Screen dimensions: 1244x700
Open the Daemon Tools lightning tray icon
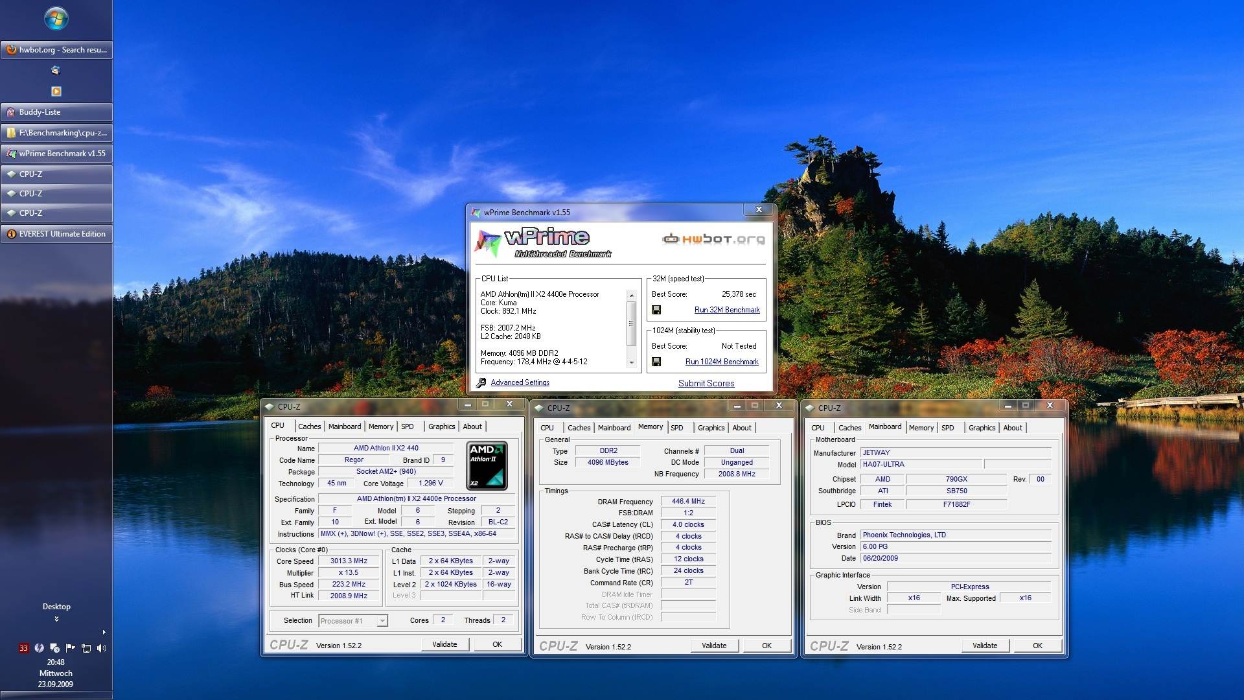[40, 648]
